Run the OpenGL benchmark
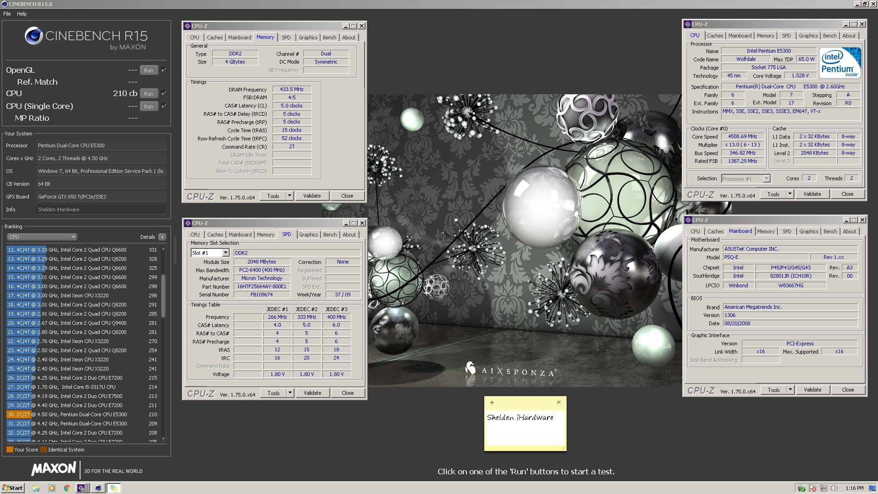The height and width of the screenshot is (494, 878). point(149,70)
